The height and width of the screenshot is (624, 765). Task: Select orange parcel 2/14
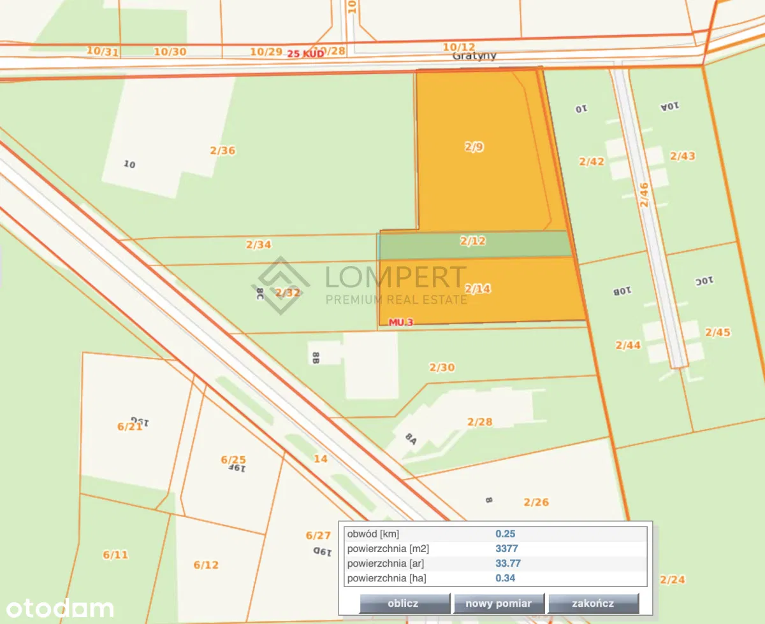pos(478,289)
